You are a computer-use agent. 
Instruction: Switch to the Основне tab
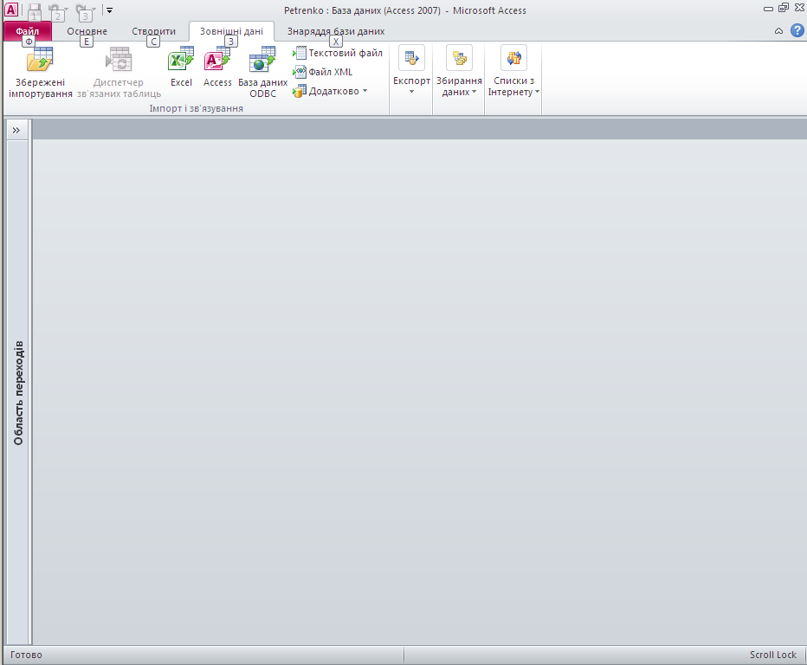87,31
